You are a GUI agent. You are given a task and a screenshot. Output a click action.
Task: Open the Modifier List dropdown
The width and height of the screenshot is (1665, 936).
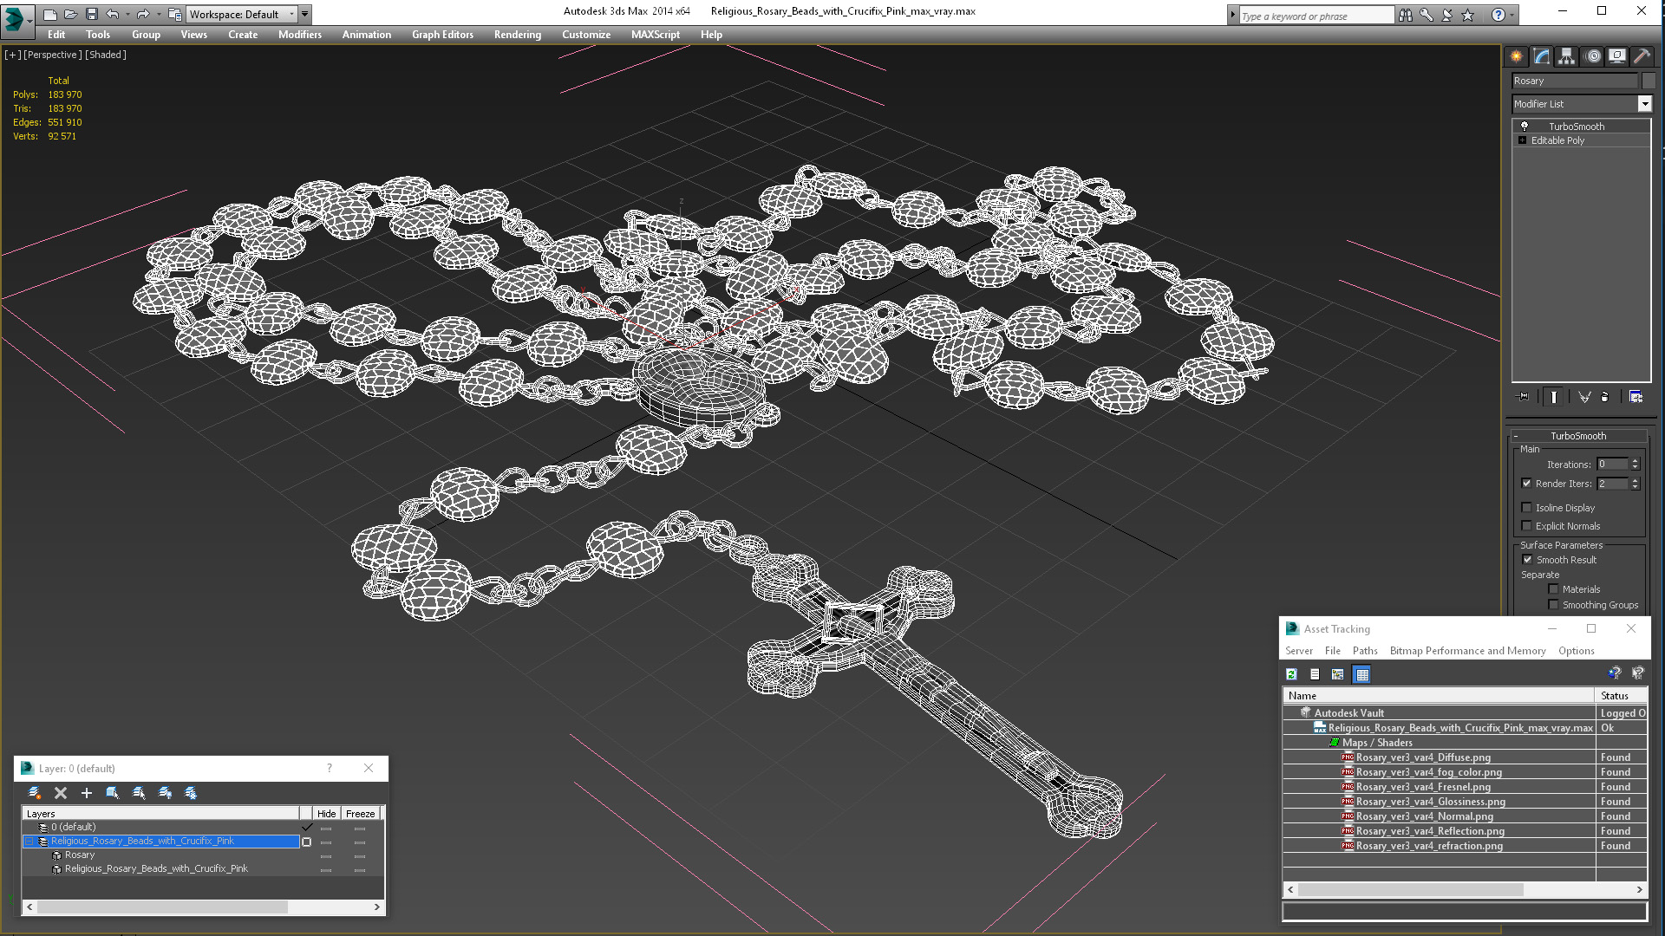click(x=1644, y=104)
